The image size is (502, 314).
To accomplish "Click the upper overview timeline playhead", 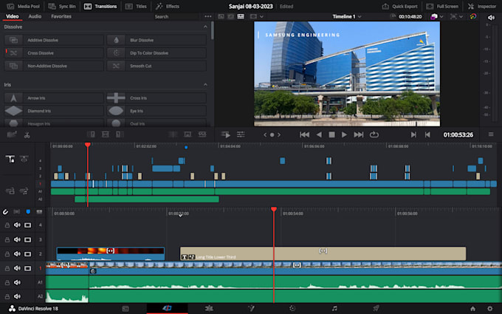I will click(x=88, y=145).
